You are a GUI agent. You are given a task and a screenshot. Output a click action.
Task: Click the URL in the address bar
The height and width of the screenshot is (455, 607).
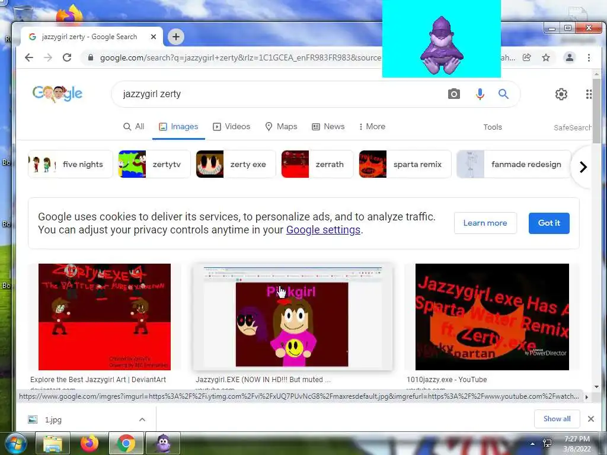(x=240, y=57)
